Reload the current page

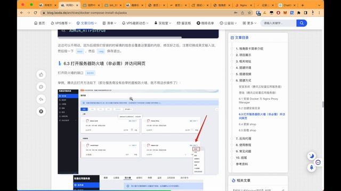[x=36, y=13]
